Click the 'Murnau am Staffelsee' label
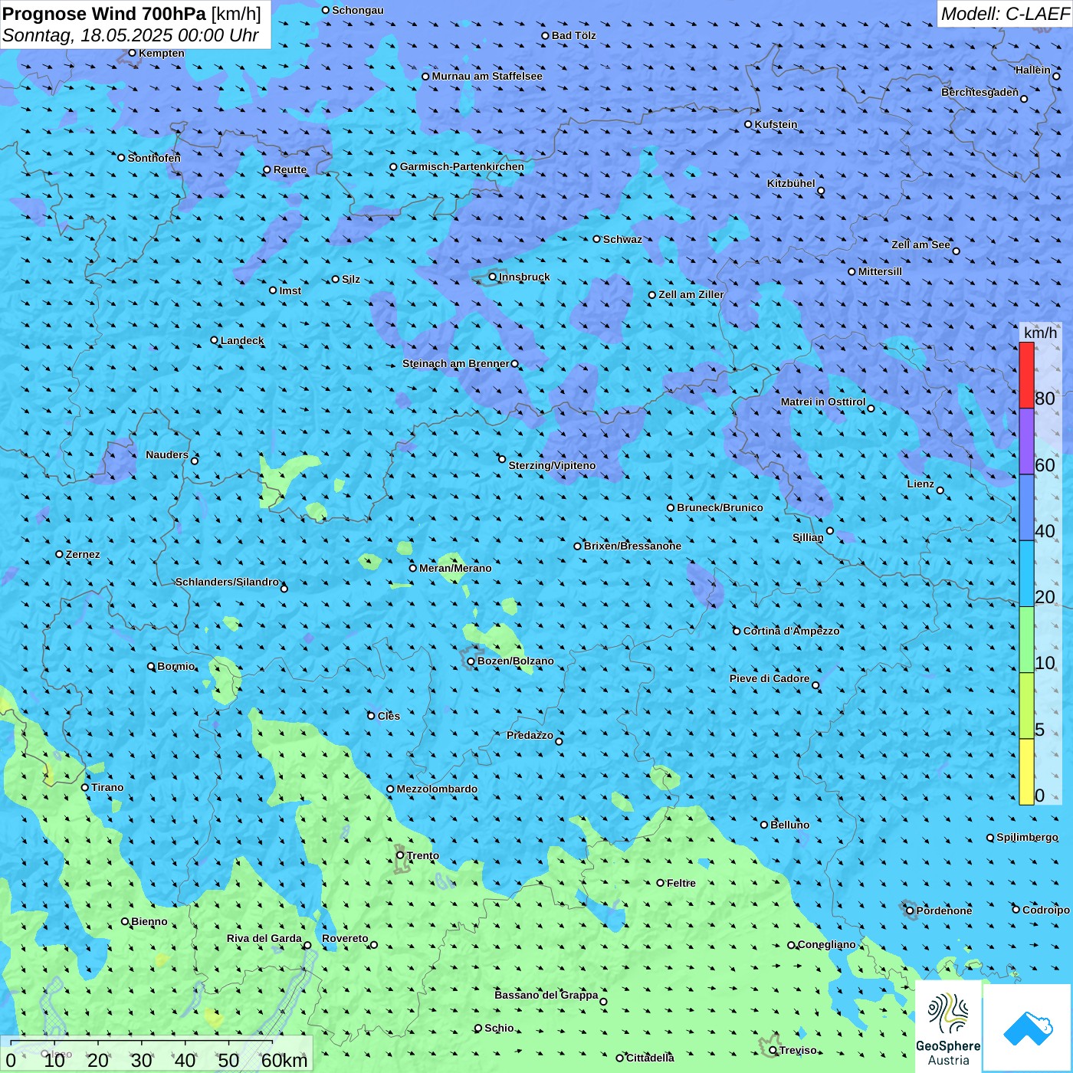The width and height of the screenshot is (1073, 1073). (487, 76)
